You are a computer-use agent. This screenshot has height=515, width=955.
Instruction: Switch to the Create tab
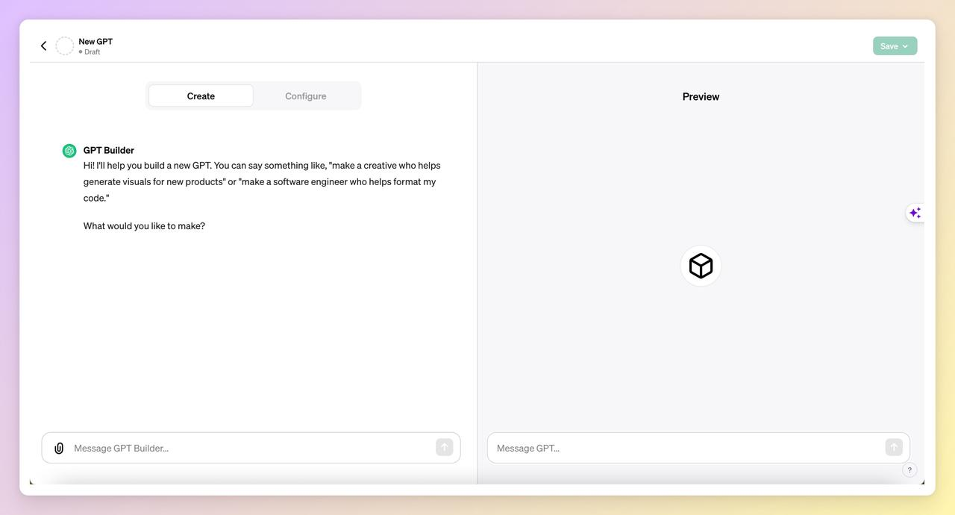pos(201,96)
